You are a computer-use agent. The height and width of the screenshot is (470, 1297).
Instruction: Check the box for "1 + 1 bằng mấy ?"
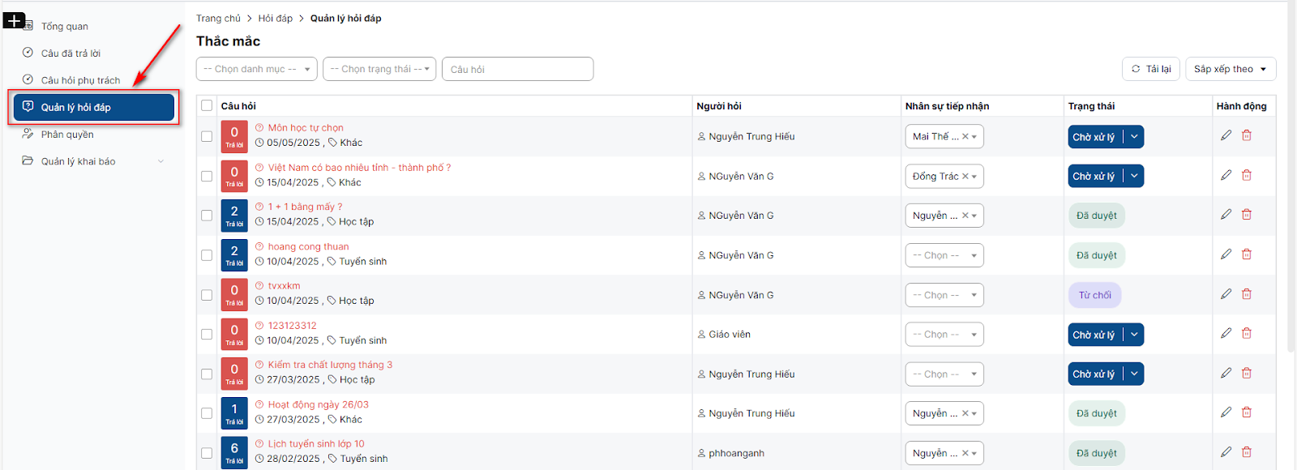pos(207,216)
